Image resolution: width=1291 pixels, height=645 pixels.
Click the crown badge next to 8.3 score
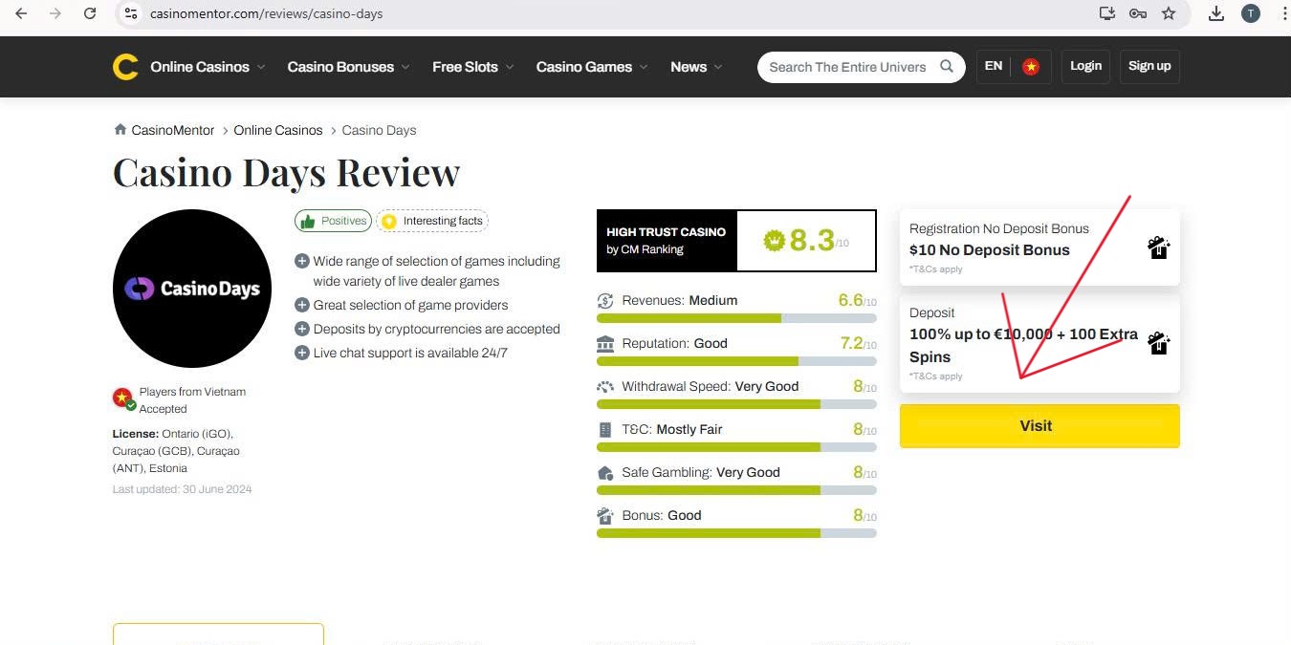[x=774, y=241]
